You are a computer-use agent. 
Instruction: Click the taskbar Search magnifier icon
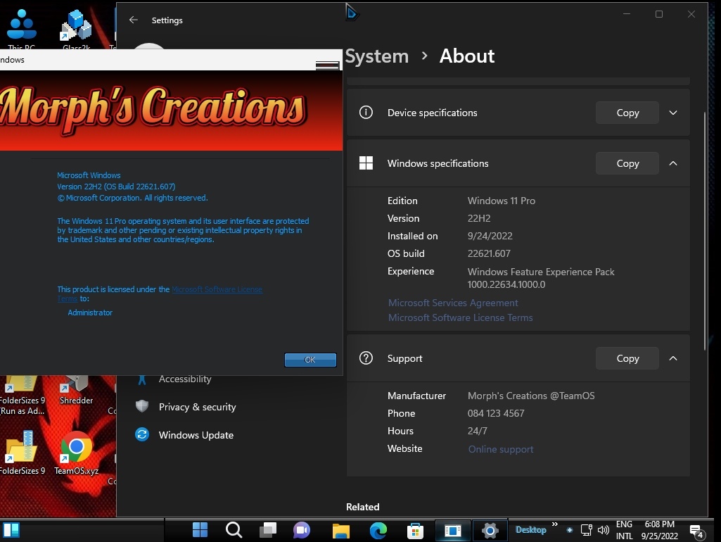(234, 530)
